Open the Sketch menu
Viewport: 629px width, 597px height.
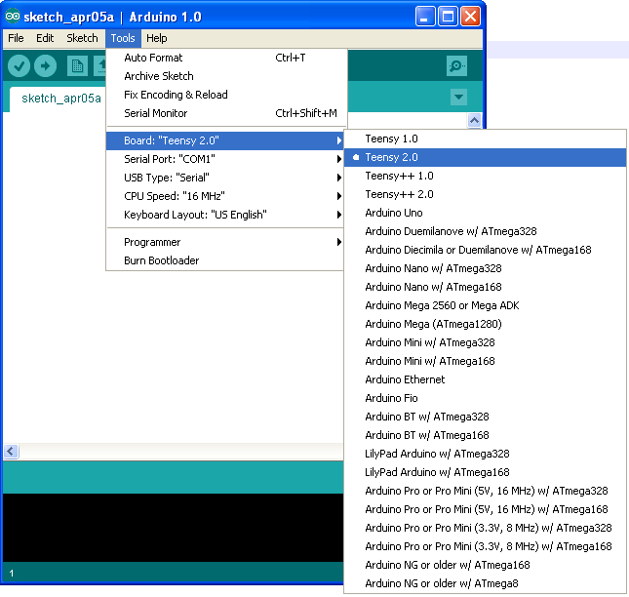click(x=82, y=38)
